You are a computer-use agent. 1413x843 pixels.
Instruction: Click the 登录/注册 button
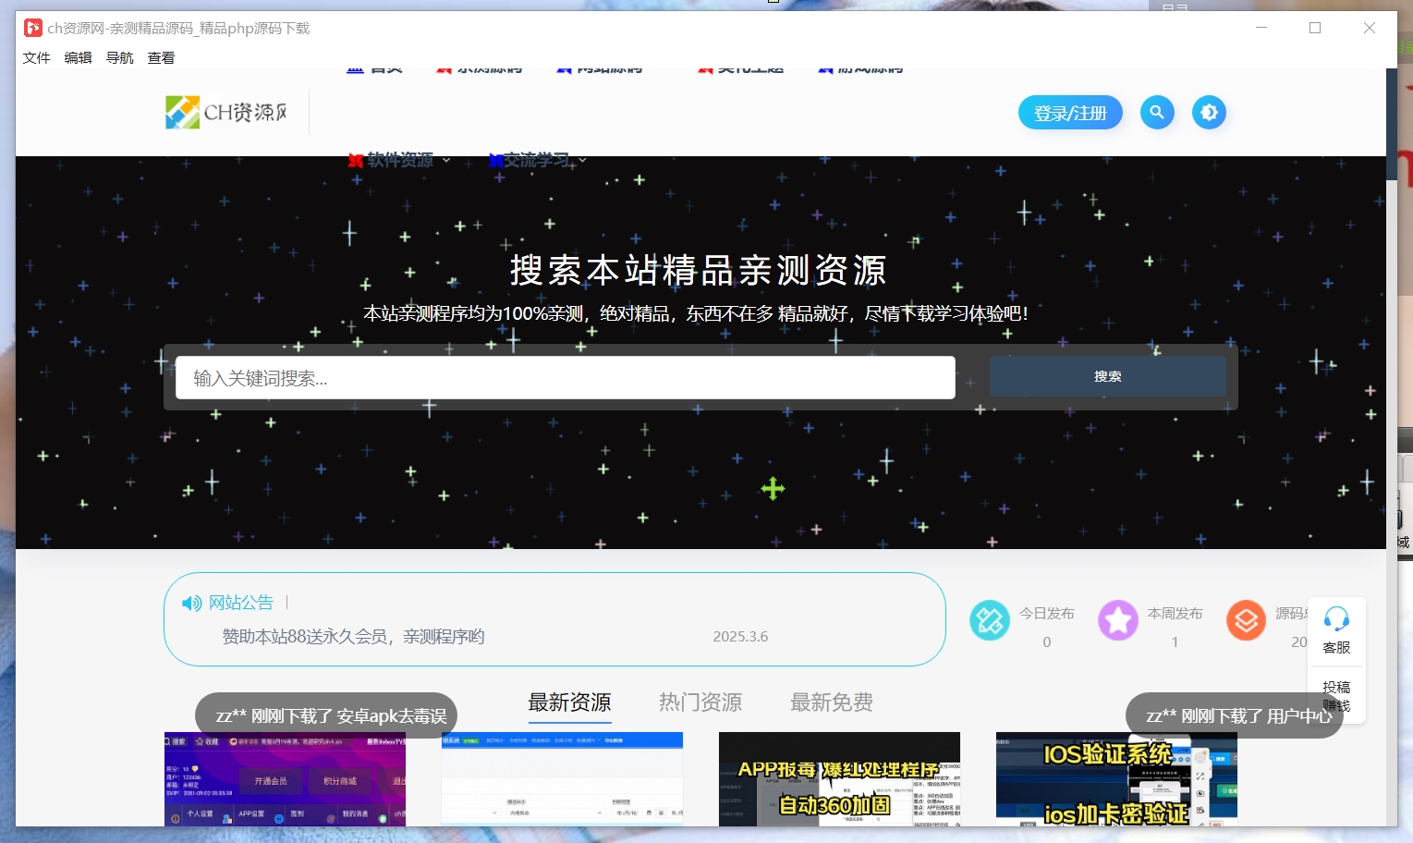click(x=1070, y=112)
